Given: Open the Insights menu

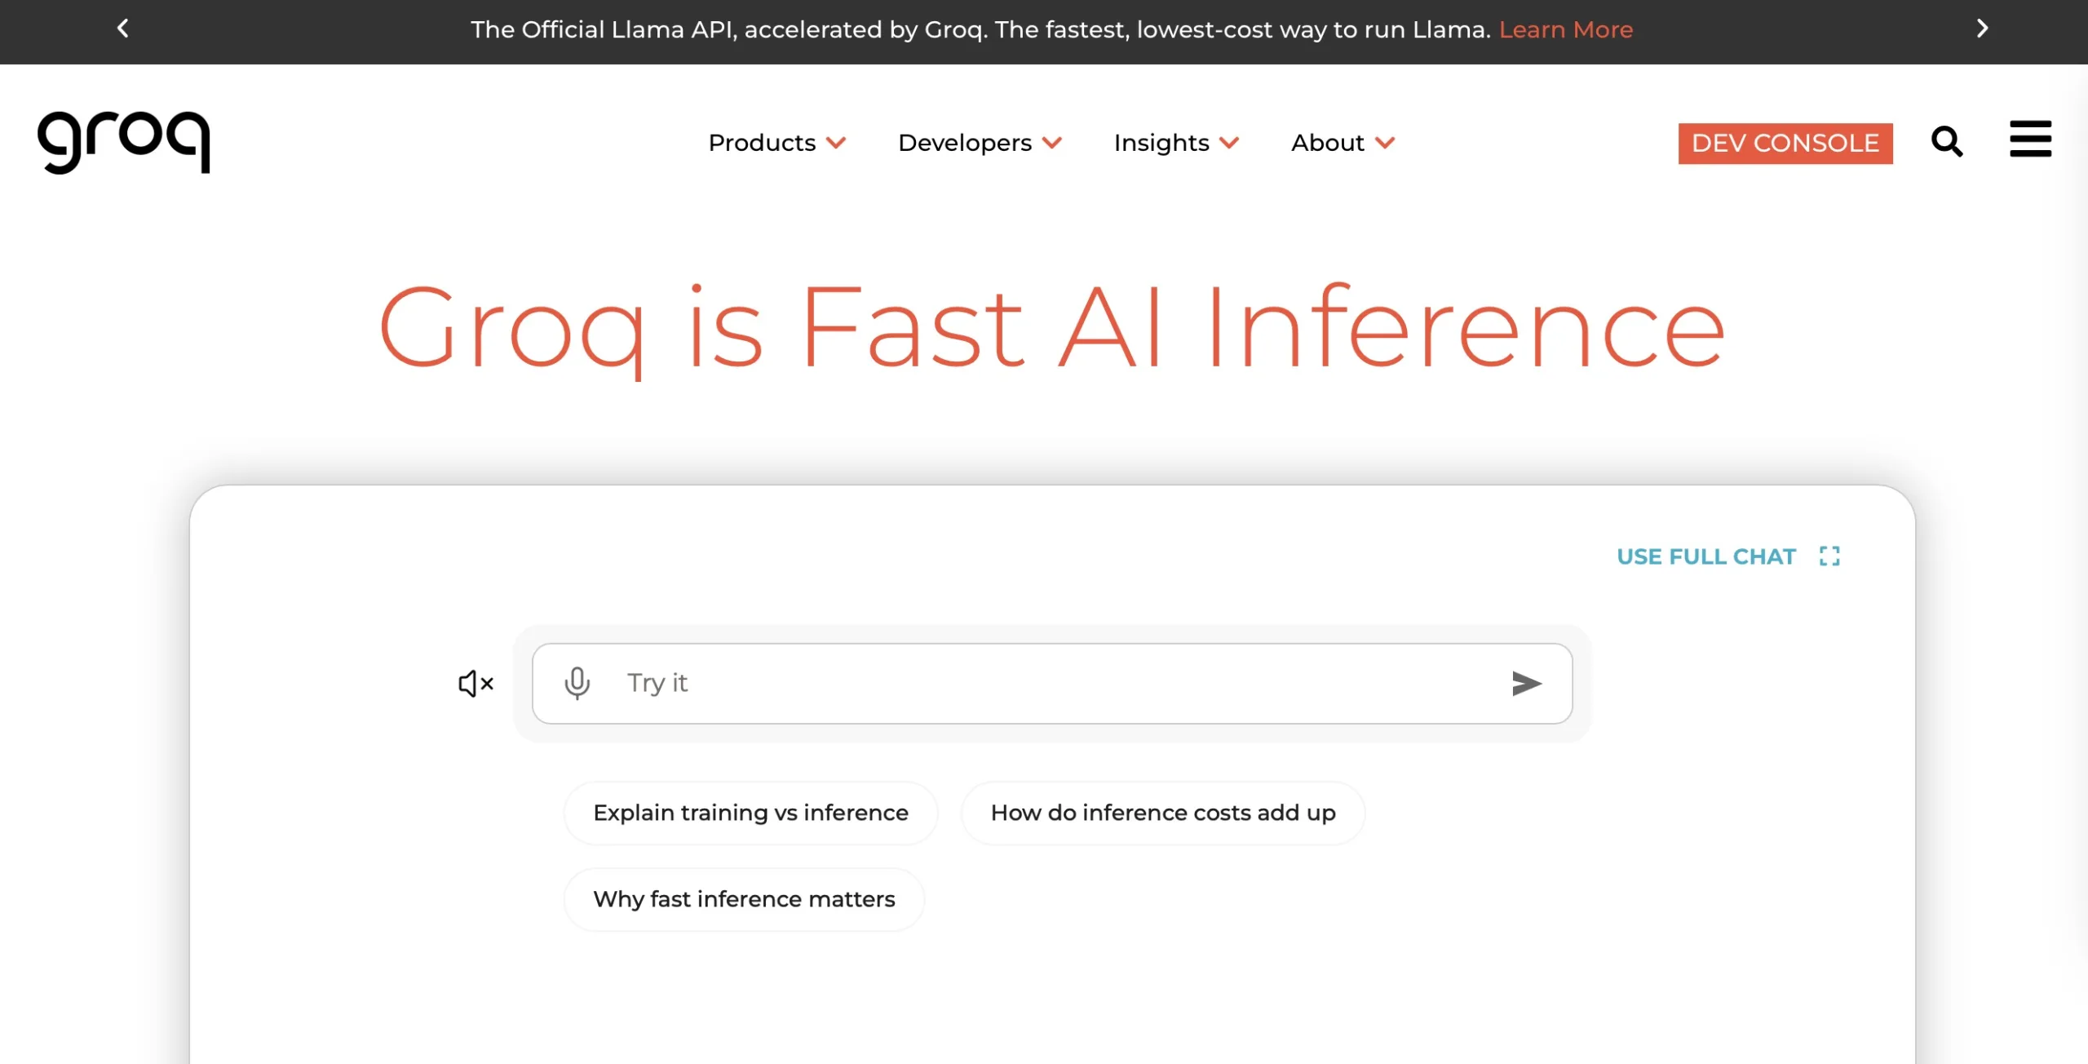Looking at the screenshot, I should [1161, 143].
